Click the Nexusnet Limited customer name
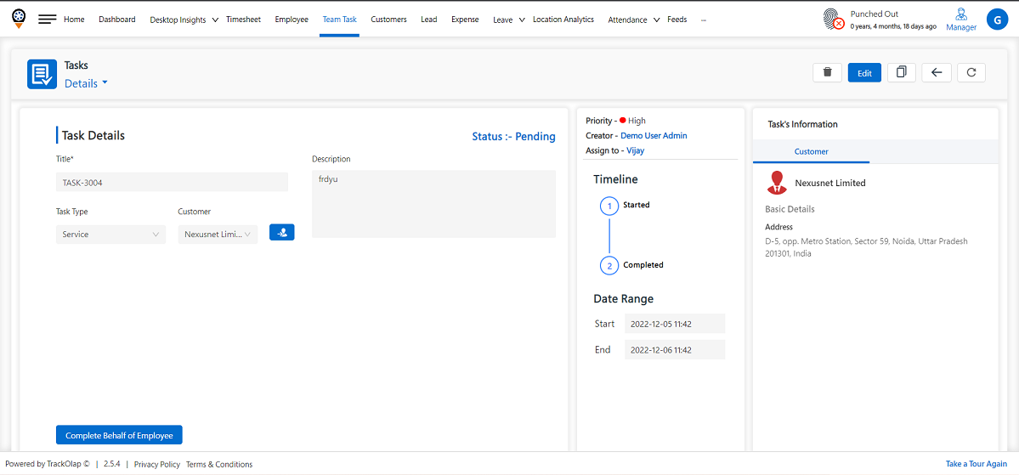The height and width of the screenshot is (475, 1019). click(830, 184)
